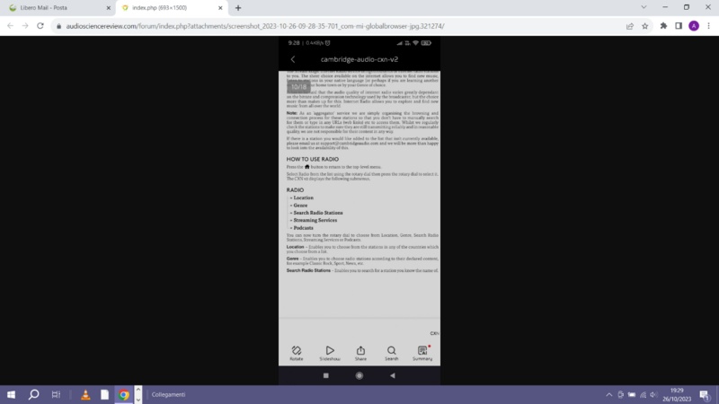Click the home icon in Press button text

[x=306, y=167]
